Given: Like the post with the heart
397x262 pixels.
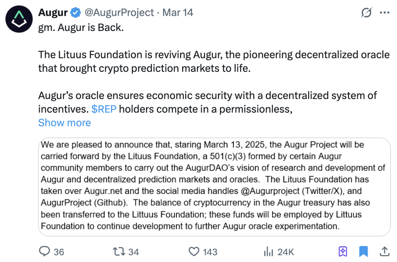Looking at the screenshot, I should (194, 251).
